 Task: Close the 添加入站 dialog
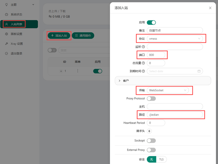tap(210, 8)
